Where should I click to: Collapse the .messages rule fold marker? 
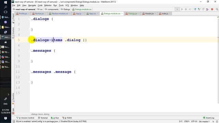coord(29,51)
